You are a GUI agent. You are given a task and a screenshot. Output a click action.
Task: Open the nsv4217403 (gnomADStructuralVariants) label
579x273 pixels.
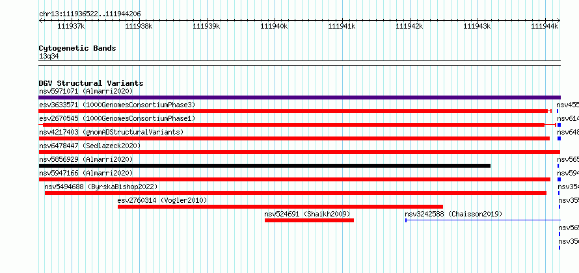[x=111, y=132]
